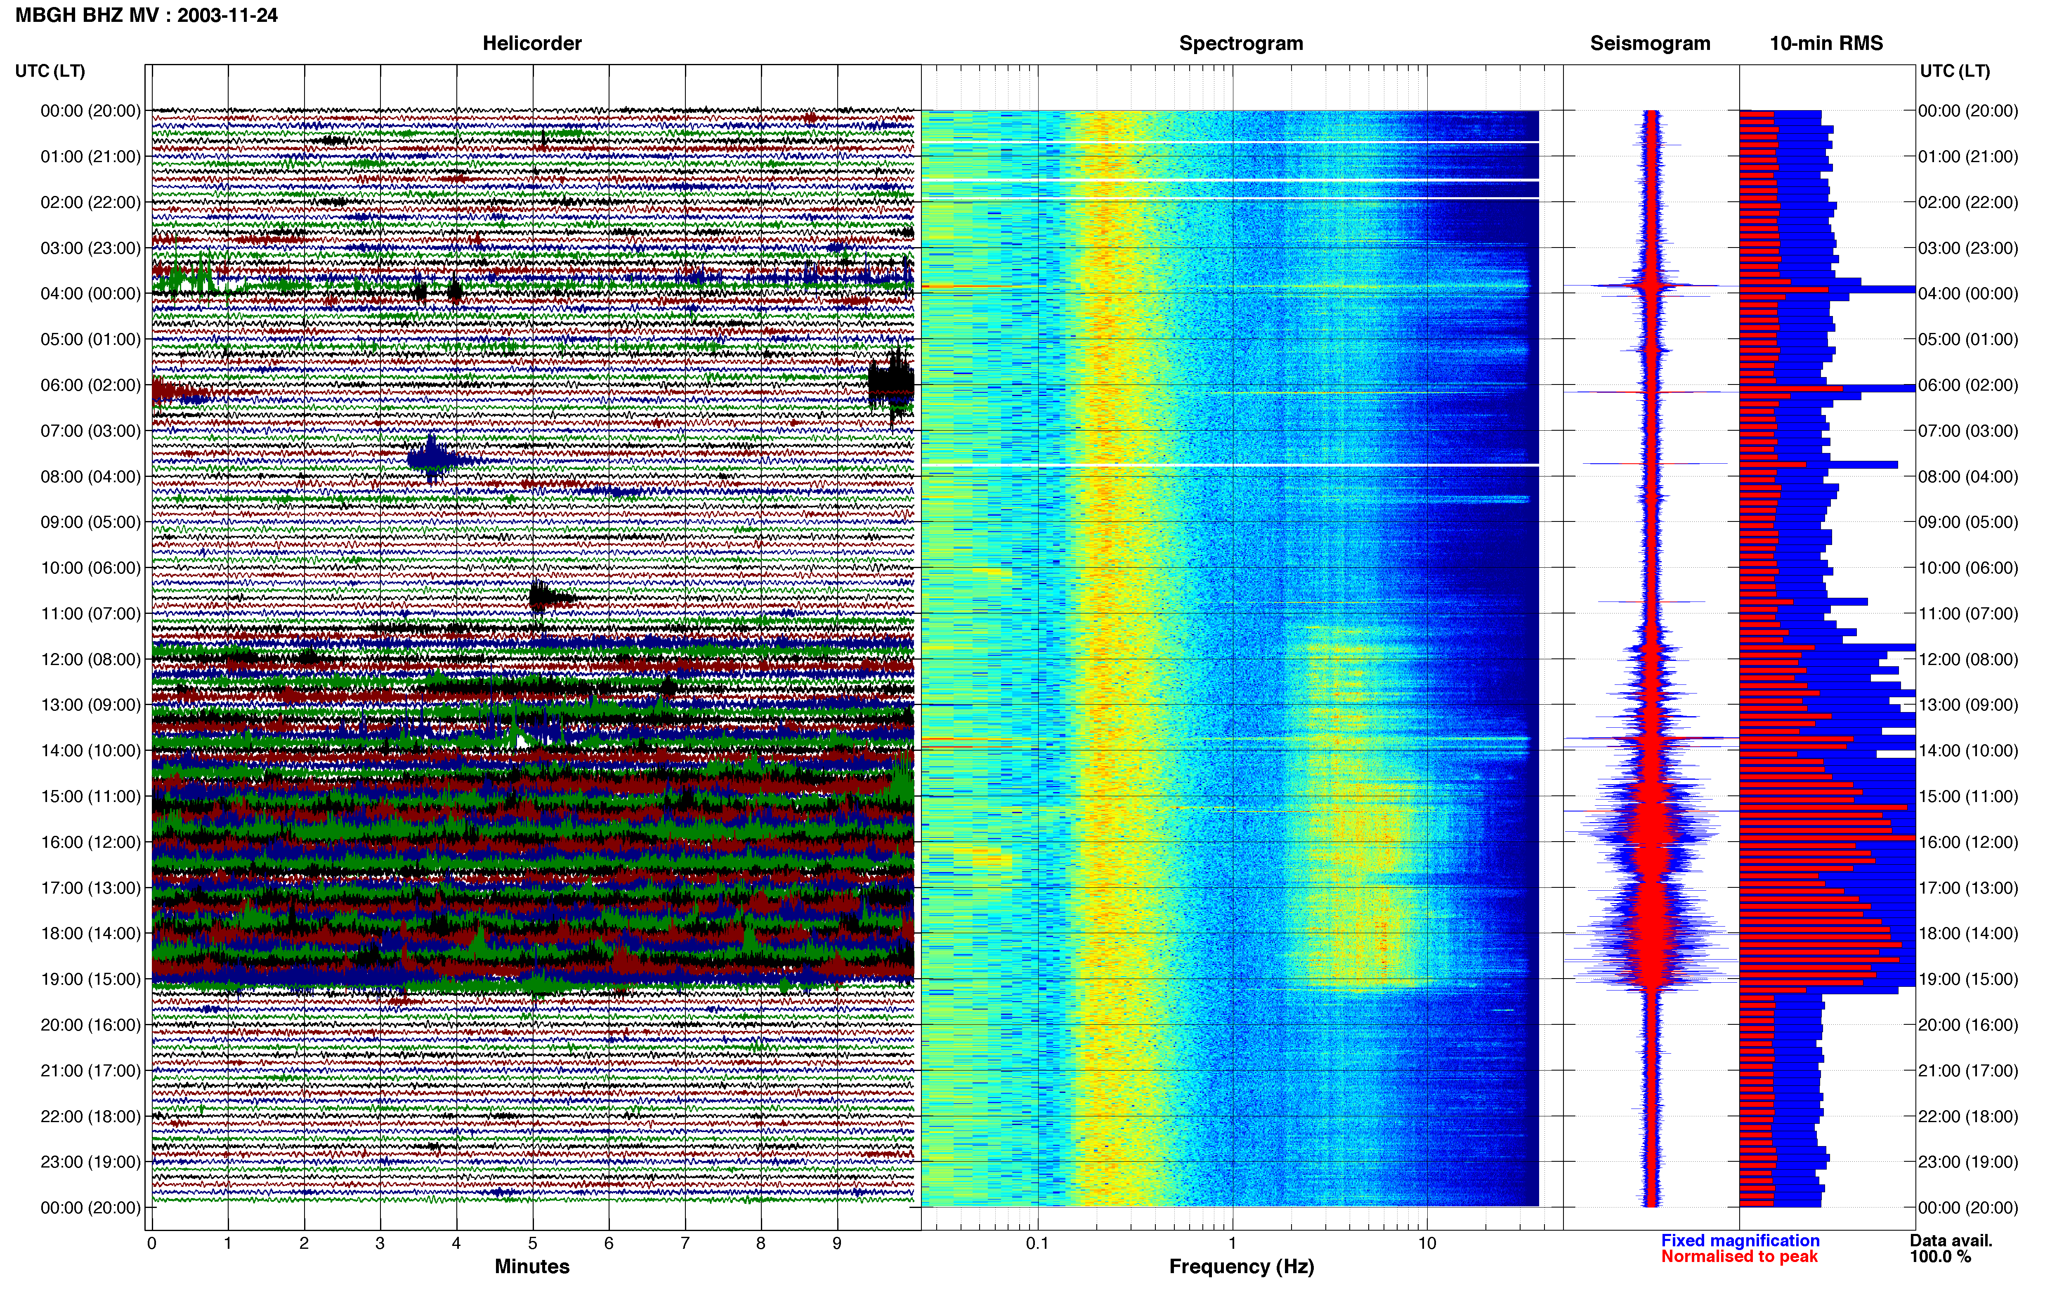Click the left '16:00 (12:00)' time label
The height and width of the screenshot is (1295, 2071).
click(91, 842)
